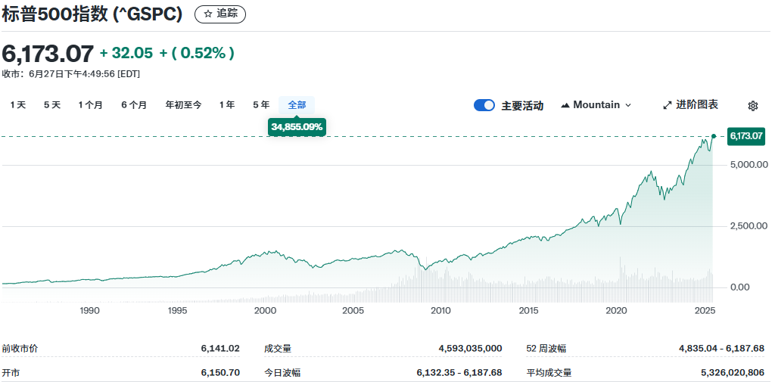Click the 标普500指数 (^GSPC) title
Viewport: 775px width, 382px height.
[x=92, y=14]
